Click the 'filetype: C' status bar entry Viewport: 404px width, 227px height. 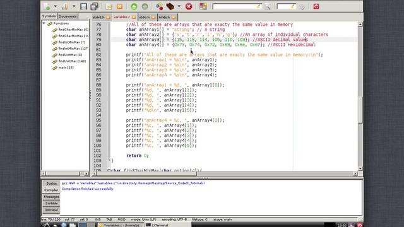(x=199, y=219)
